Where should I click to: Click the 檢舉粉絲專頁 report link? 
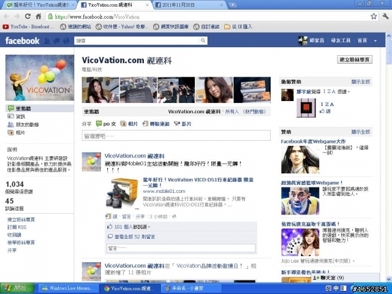21,243
